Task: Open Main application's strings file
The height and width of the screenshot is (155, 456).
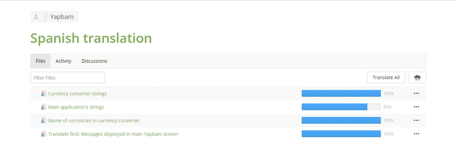Action: [x=76, y=107]
